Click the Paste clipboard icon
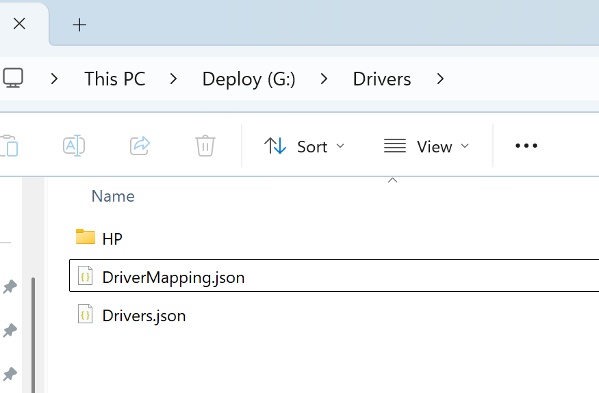 click(8, 146)
